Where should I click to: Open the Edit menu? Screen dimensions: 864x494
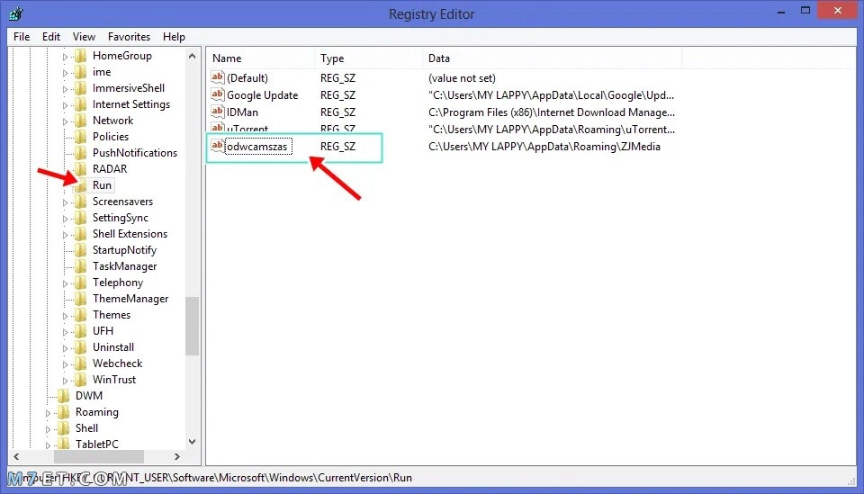(x=51, y=37)
